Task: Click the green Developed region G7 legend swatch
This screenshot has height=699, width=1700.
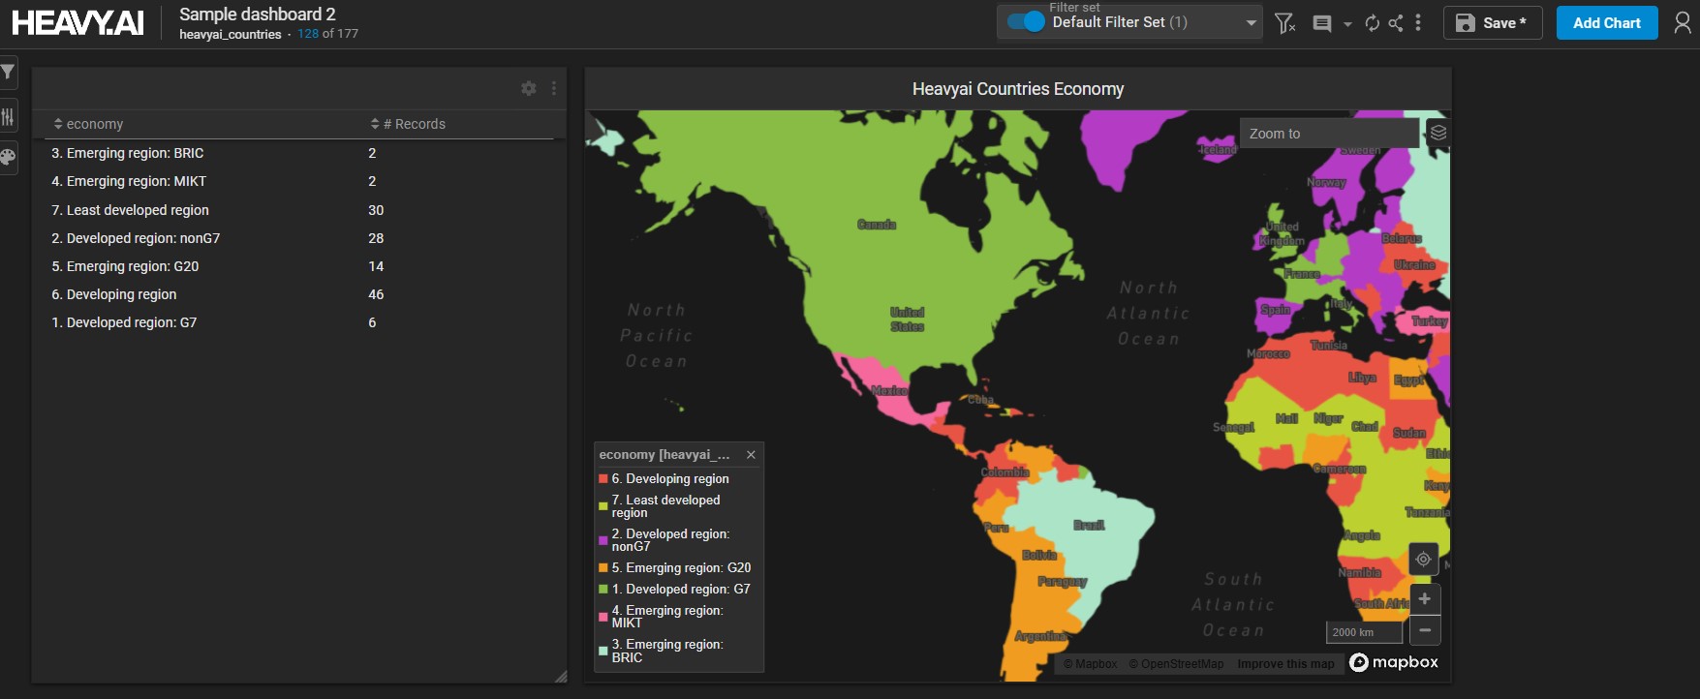Action: pyautogui.click(x=603, y=590)
